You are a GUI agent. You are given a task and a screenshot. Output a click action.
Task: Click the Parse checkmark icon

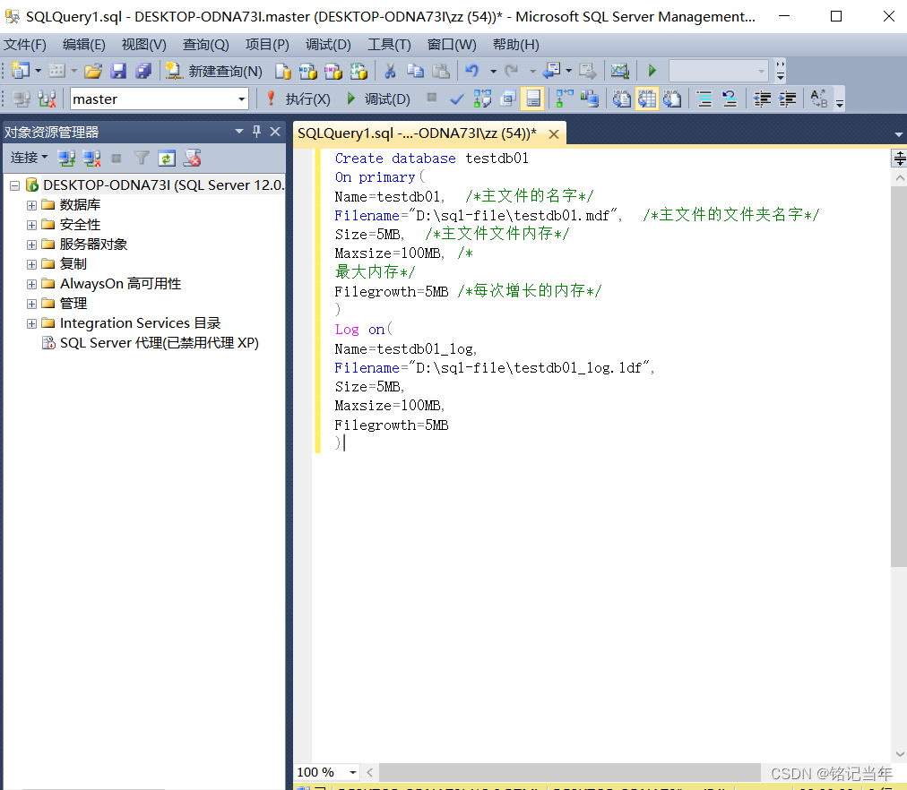(x=457, y=99)
